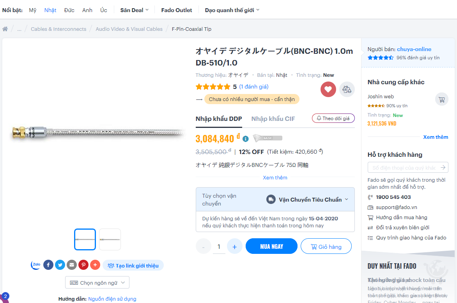Viewport: 457px width, 303px height.
Task: Select Úc country in featured menu
Action: tap(103, 10)
